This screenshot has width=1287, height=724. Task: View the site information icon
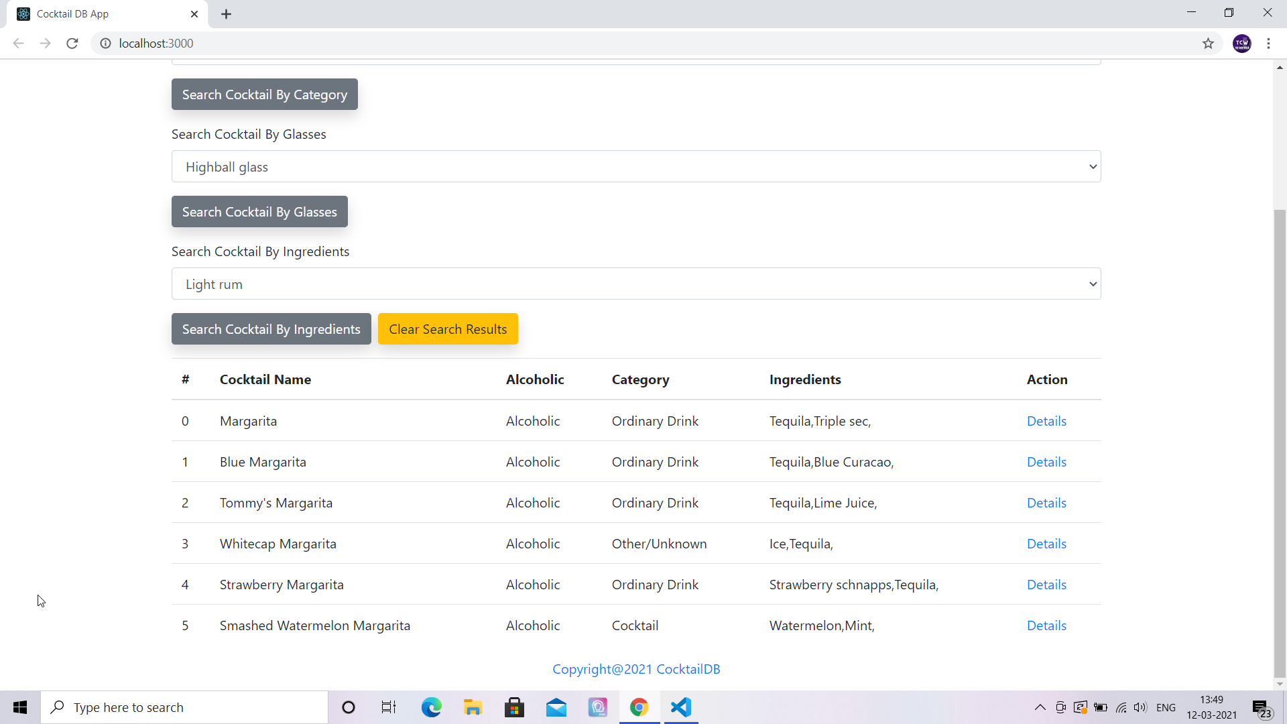tap(105, 44)
